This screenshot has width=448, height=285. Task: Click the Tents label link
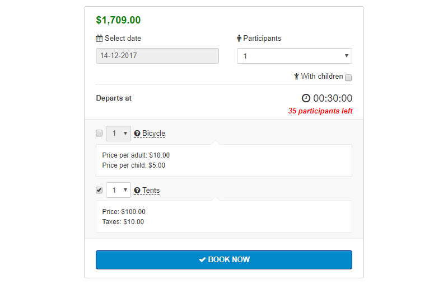[151, 191]
